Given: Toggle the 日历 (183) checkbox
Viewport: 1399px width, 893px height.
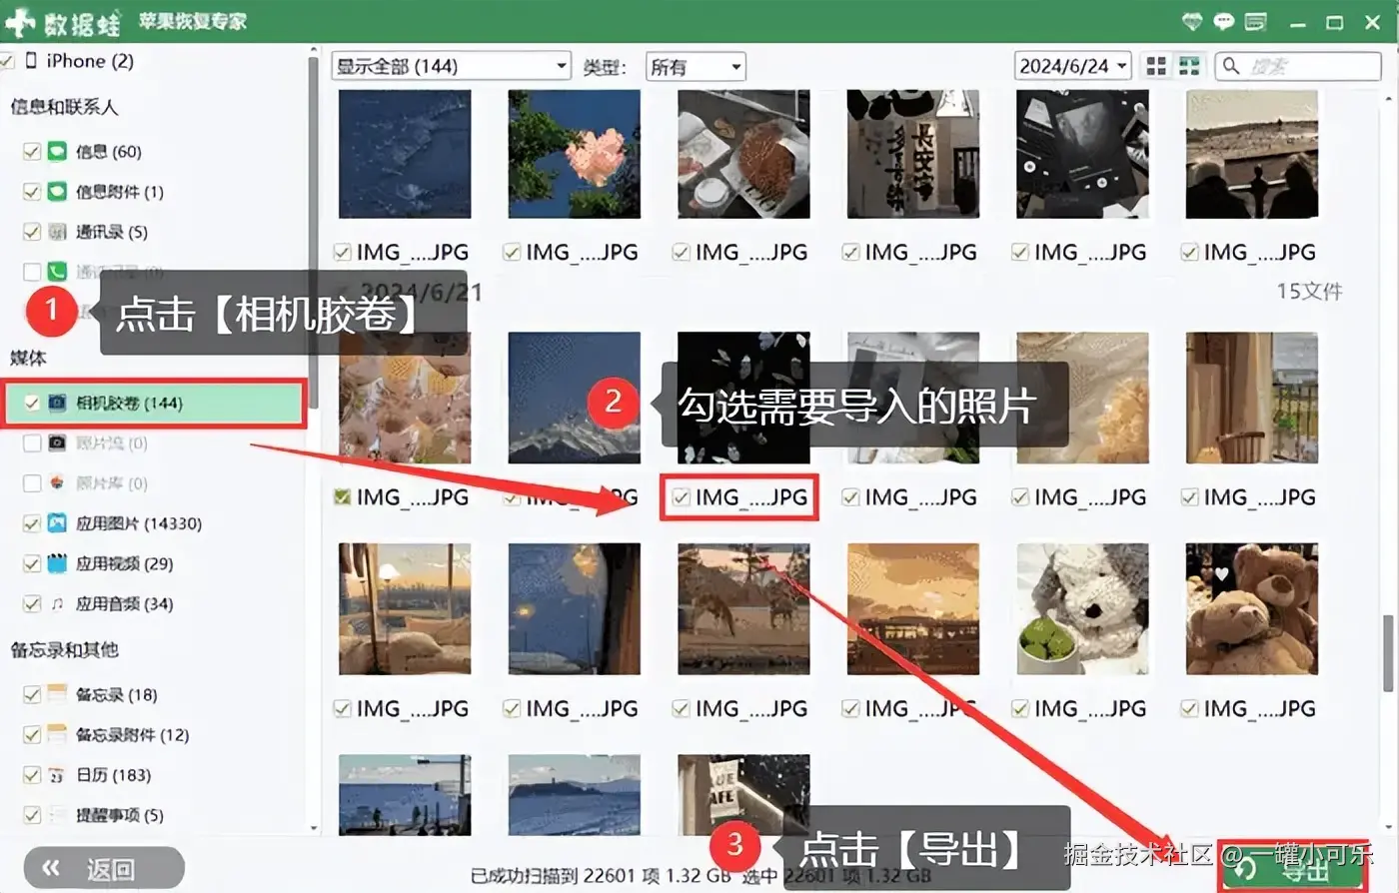Looking at the screenshot, I should click(x=31, y=775).
